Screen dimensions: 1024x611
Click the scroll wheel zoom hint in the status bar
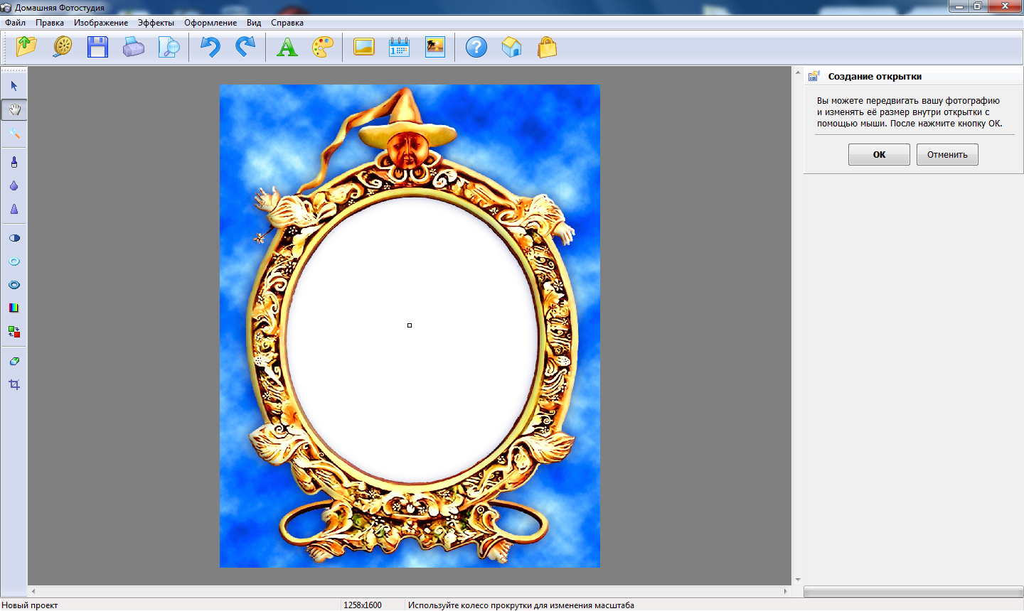point(521,605)
